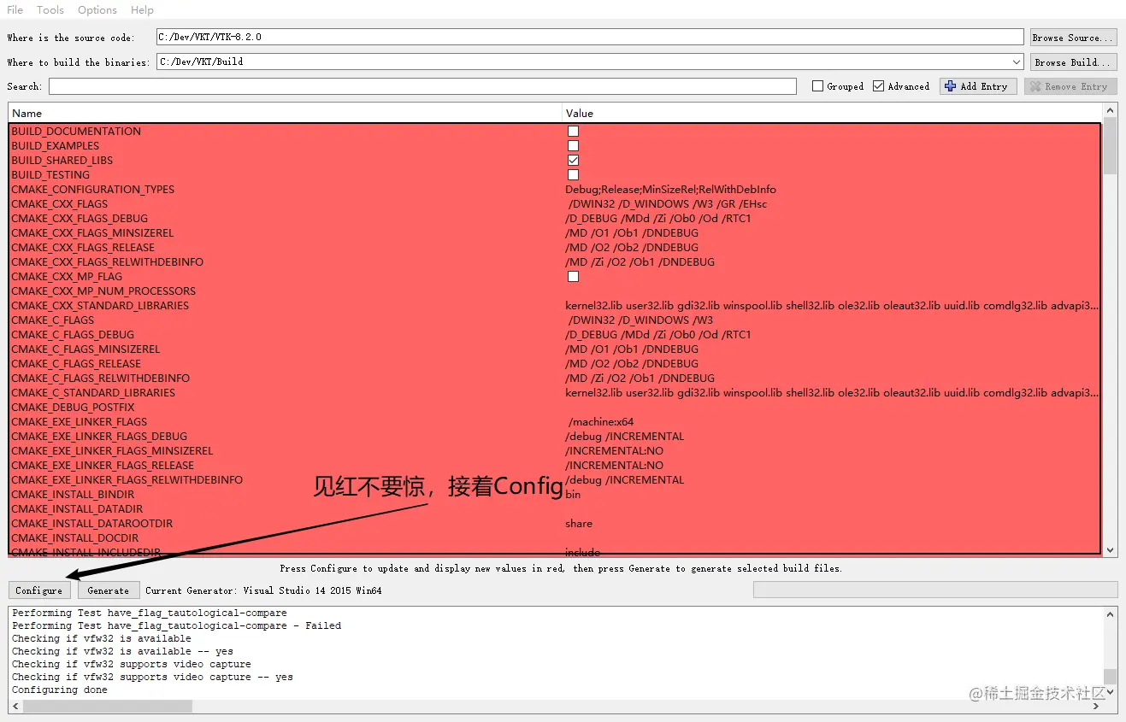The height and width of the screenshot is (722, 1126).
Task: Select the CMAKE_EXE_LINKER_FLAGS_RELEASE entry name
Action: [103, 465]
